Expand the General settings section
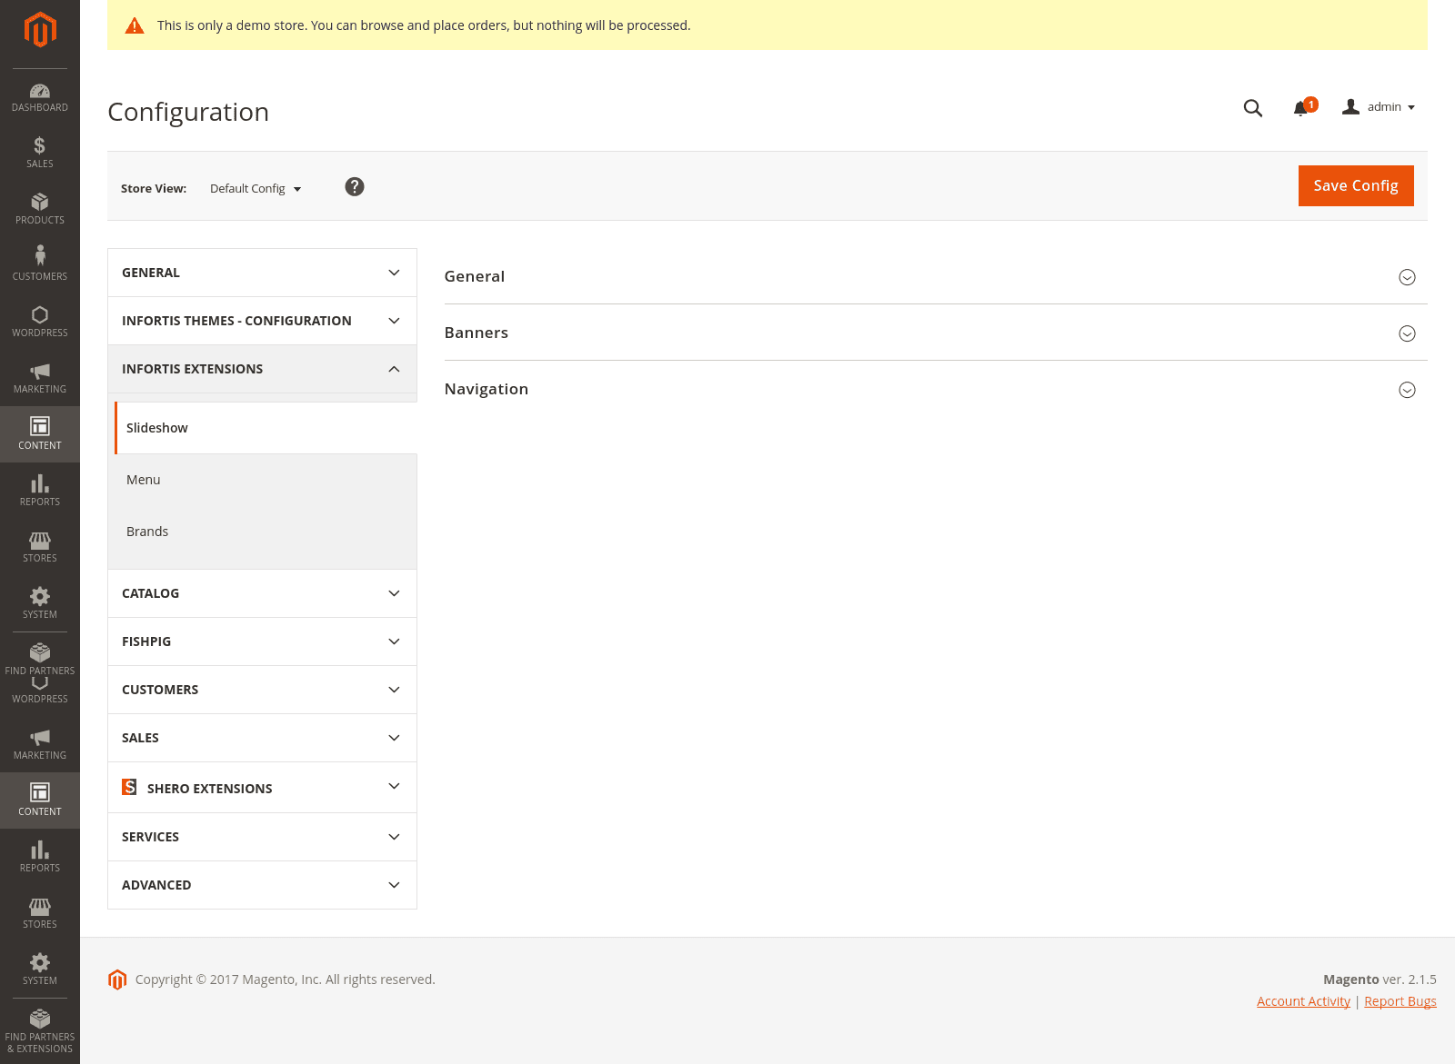The width and height of the screenshot is (1455, 1064). click(x=936, y=276)
